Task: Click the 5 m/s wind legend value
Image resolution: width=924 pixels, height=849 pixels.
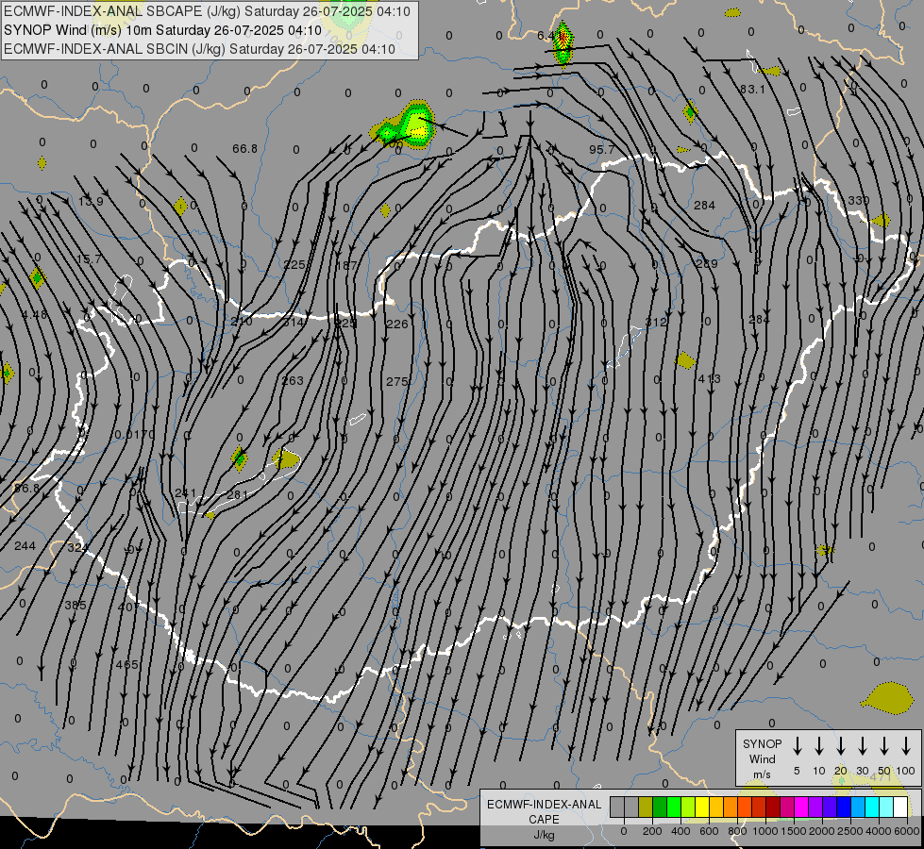Action: pos(797,771)
